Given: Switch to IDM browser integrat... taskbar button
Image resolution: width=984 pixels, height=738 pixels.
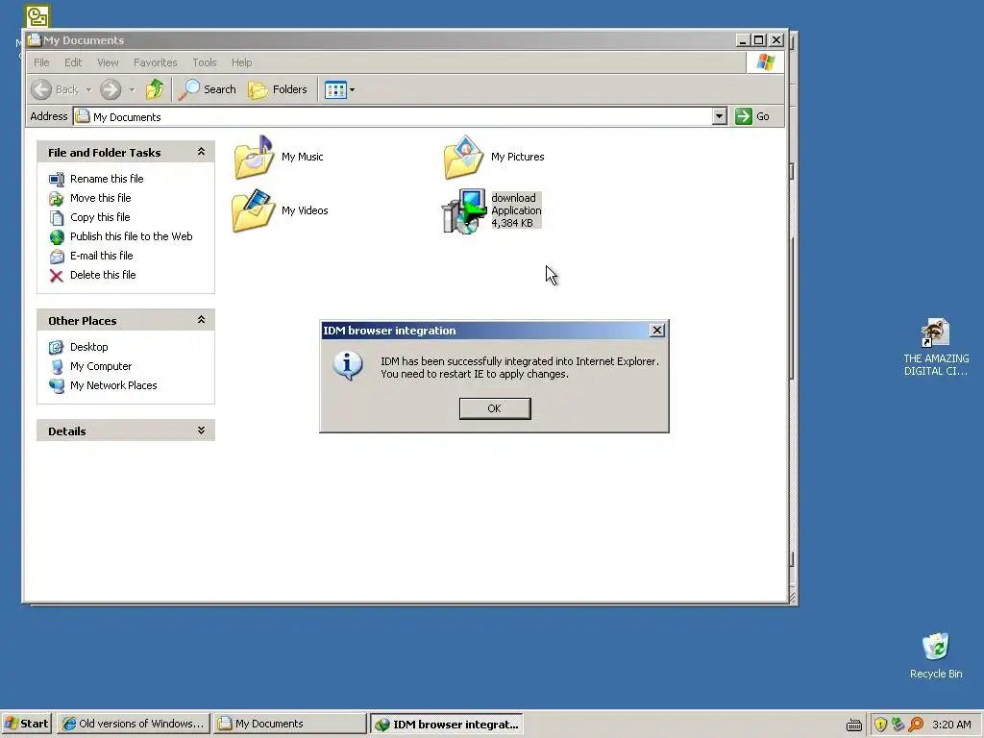Looking at the screenshot, I should (447, 724).
